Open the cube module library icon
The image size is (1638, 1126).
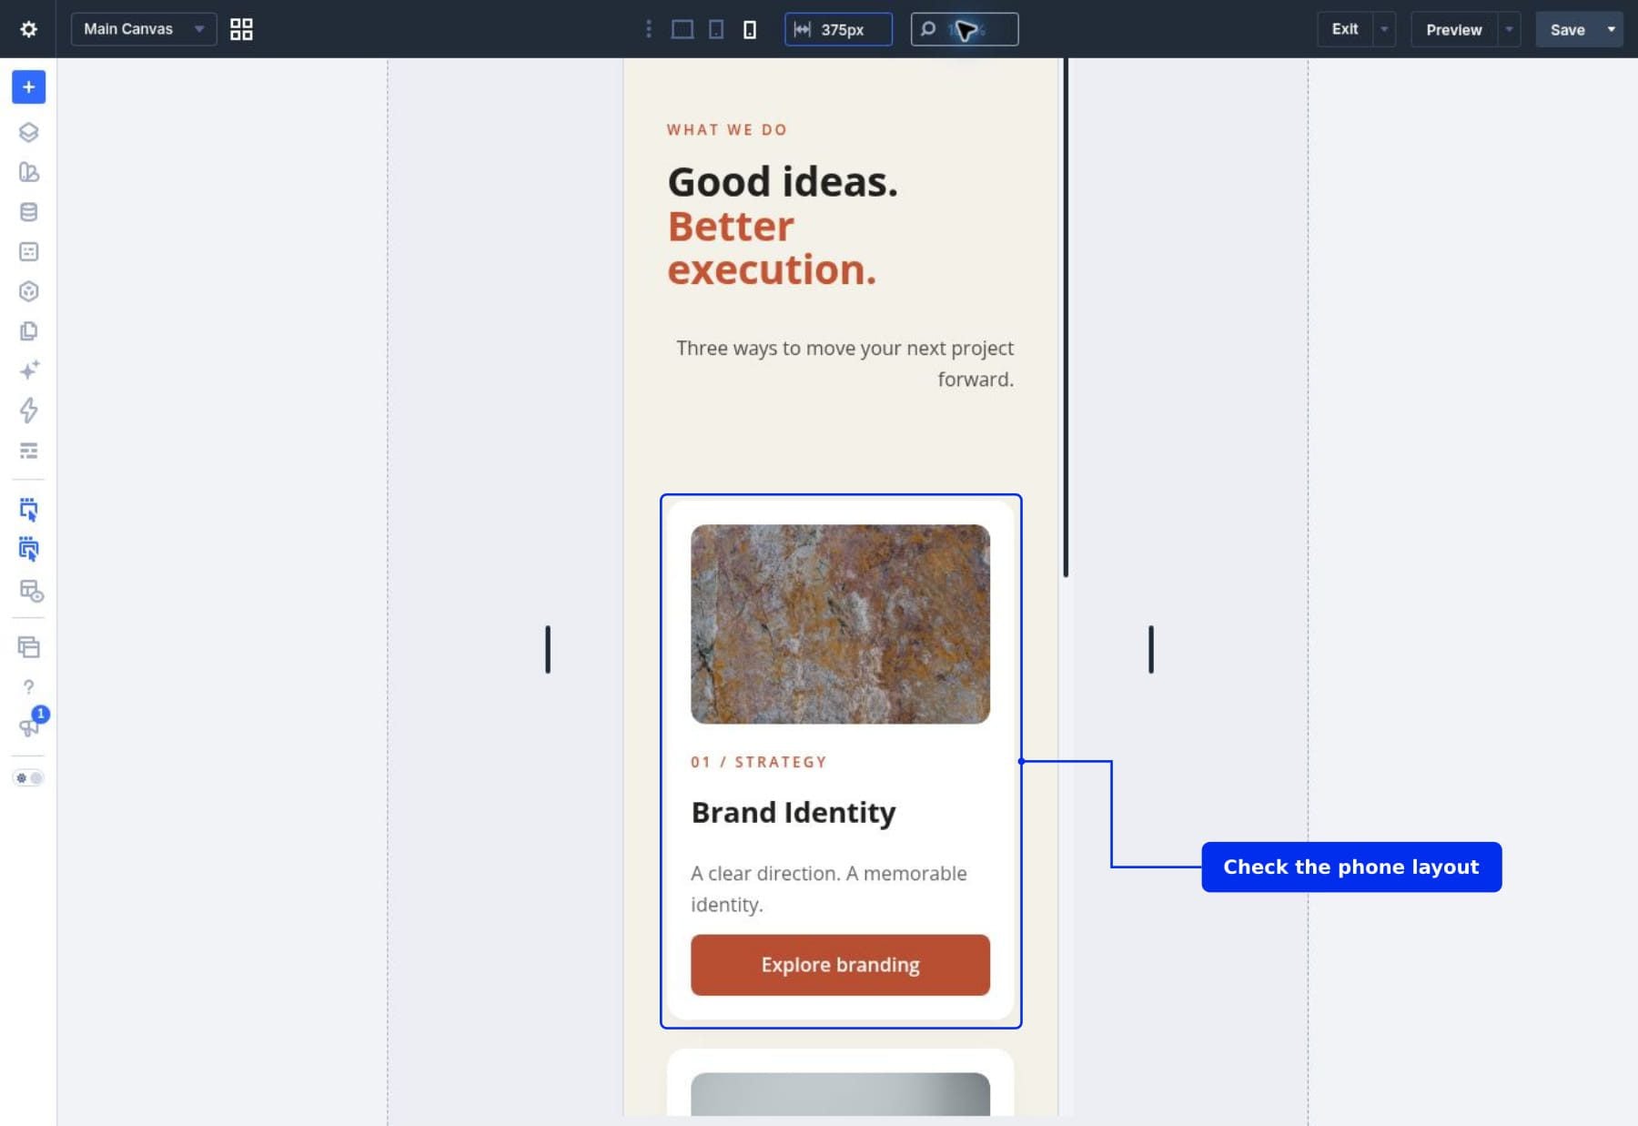click(28, 291)
